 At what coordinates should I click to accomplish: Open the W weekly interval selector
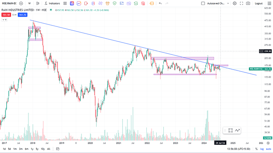click(x=29, y=3)
